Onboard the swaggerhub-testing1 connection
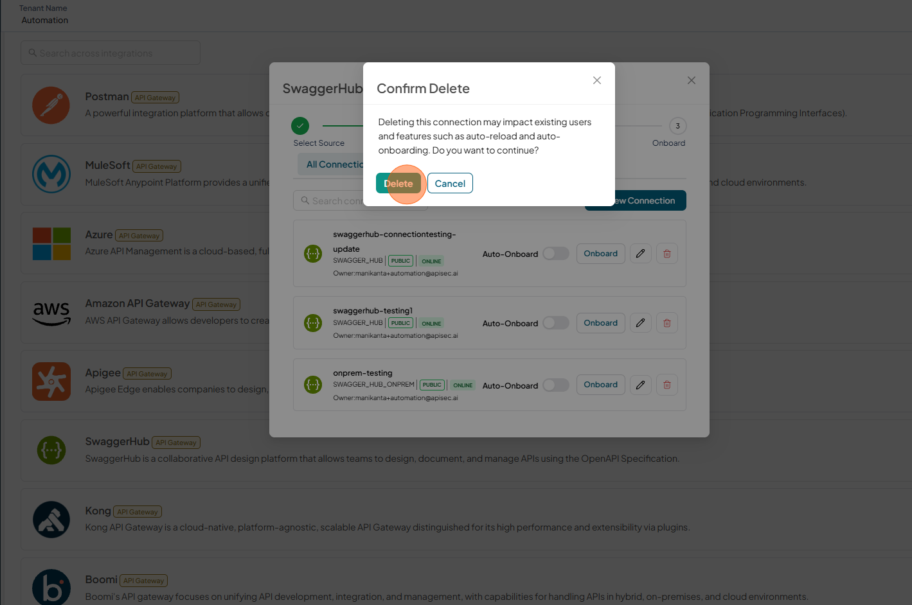 [x=600, y=323]
